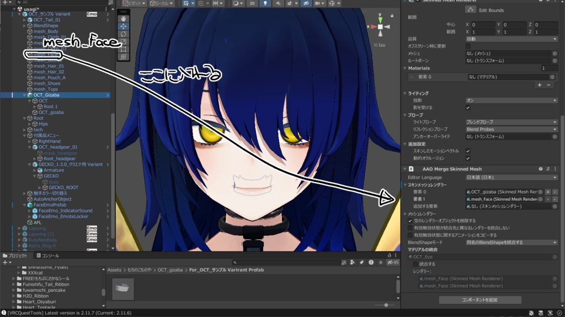
Task: Toggle scene visibility eye icon
Action: coord(306,3)
